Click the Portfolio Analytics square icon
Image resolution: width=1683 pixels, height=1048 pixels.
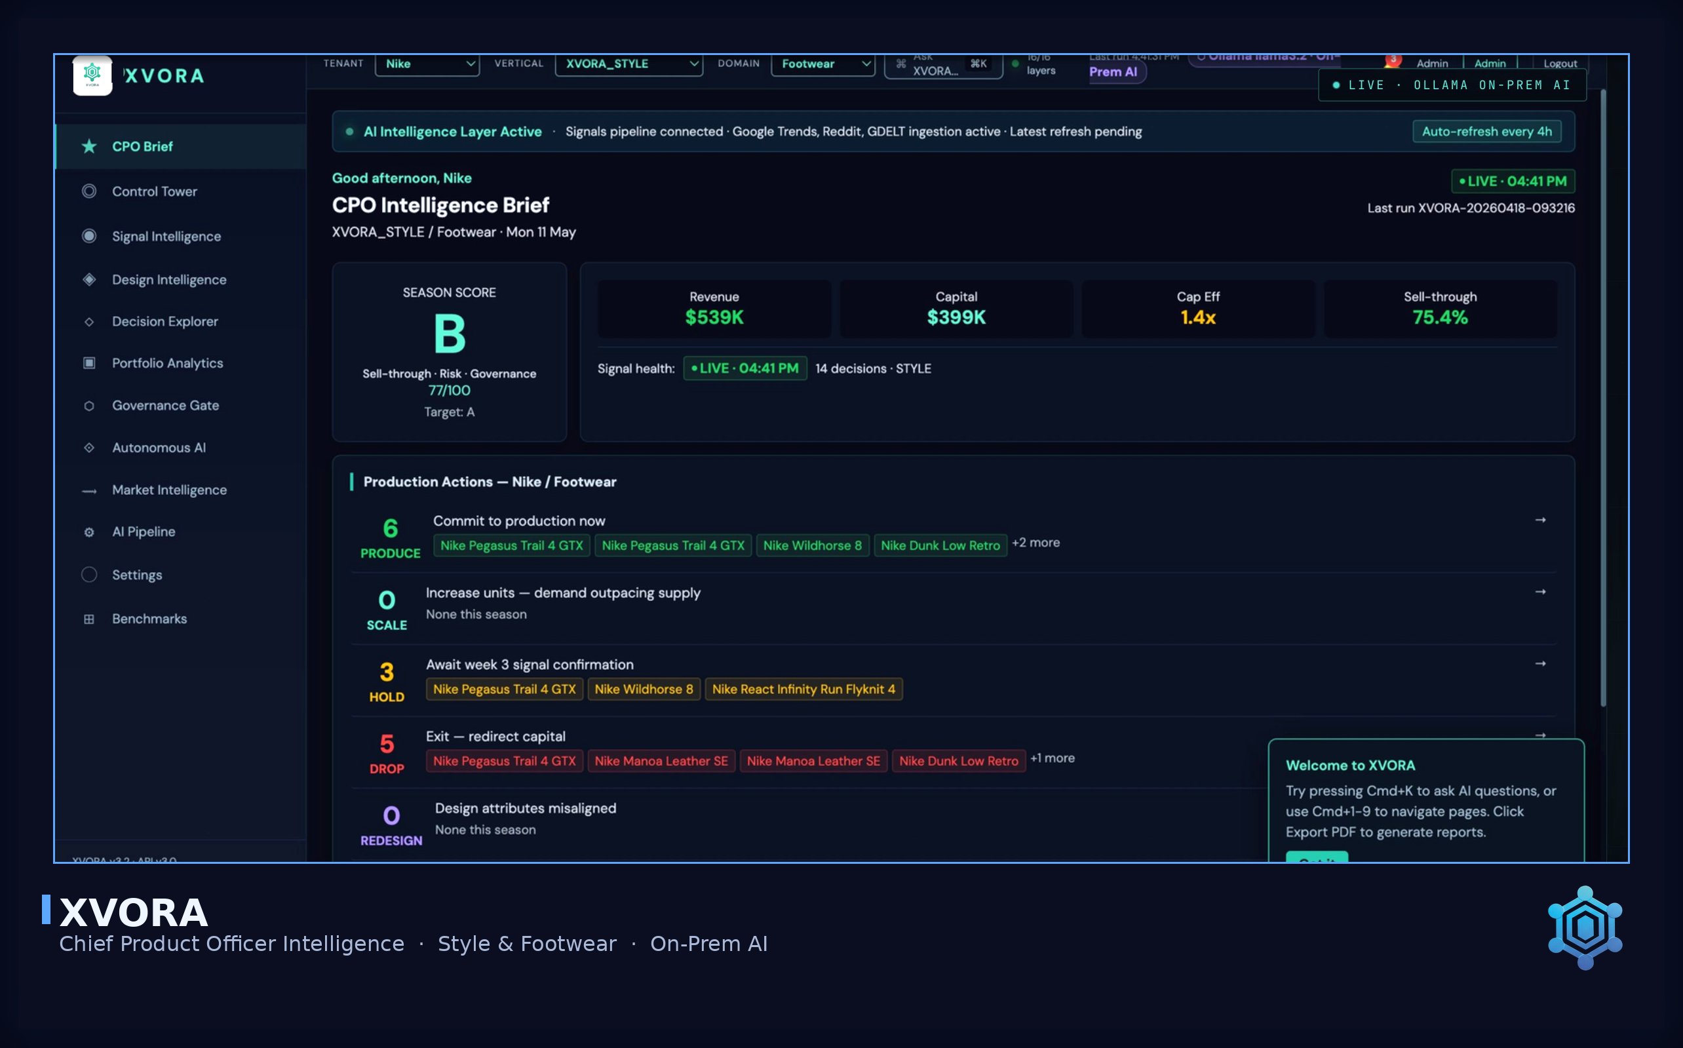click(x=88, y=363)
